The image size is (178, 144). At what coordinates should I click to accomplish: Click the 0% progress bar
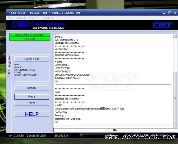[x=115, y=130]
